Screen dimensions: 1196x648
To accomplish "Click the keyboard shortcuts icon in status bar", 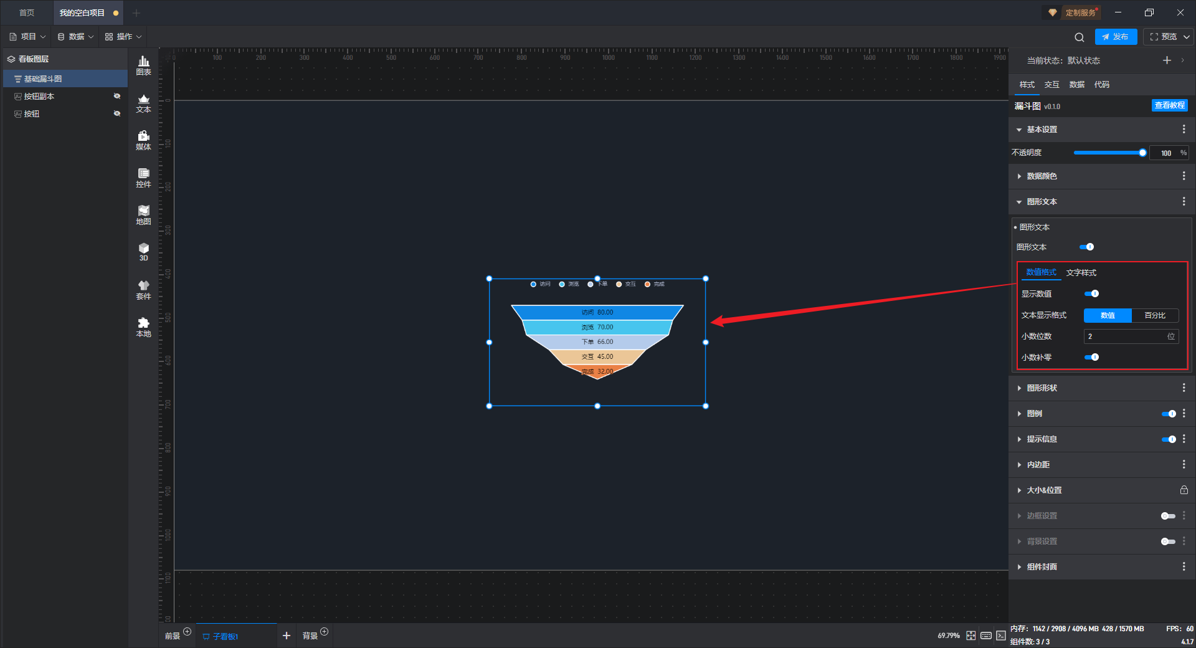I will click(x=986, y=636).
